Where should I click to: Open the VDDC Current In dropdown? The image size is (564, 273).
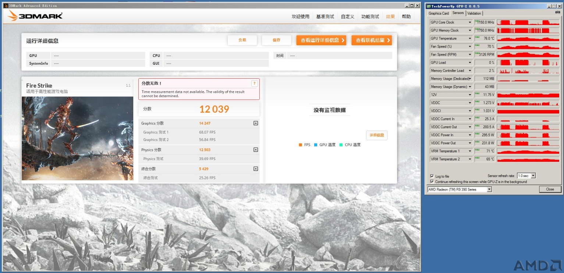[x=470, y=119]
